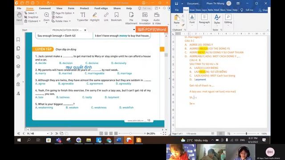Open Google Chrome from the taskbar
285x160 pixels.
(109, 140)
